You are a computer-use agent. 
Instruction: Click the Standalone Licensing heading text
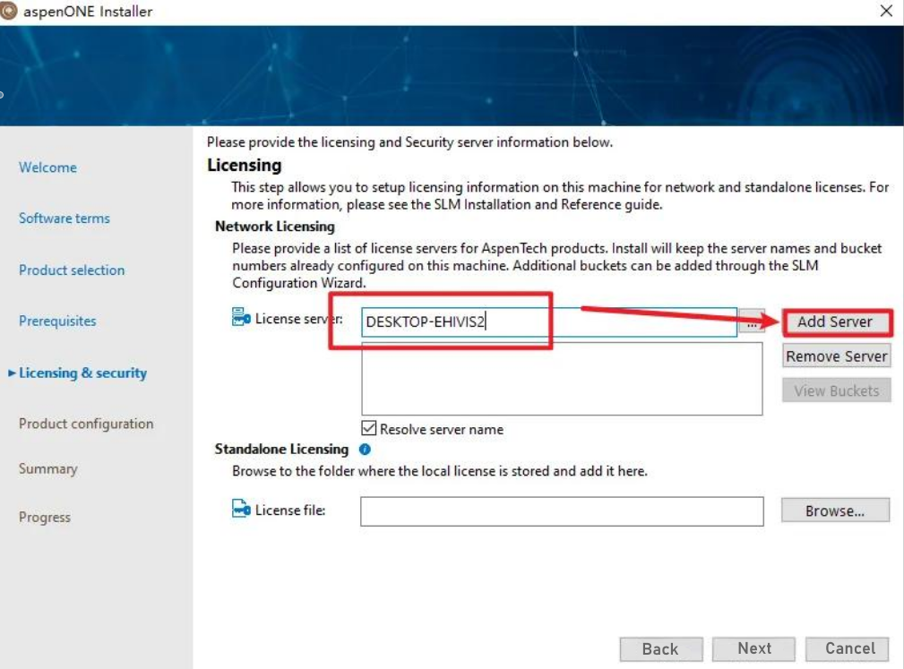click(281, 449)
